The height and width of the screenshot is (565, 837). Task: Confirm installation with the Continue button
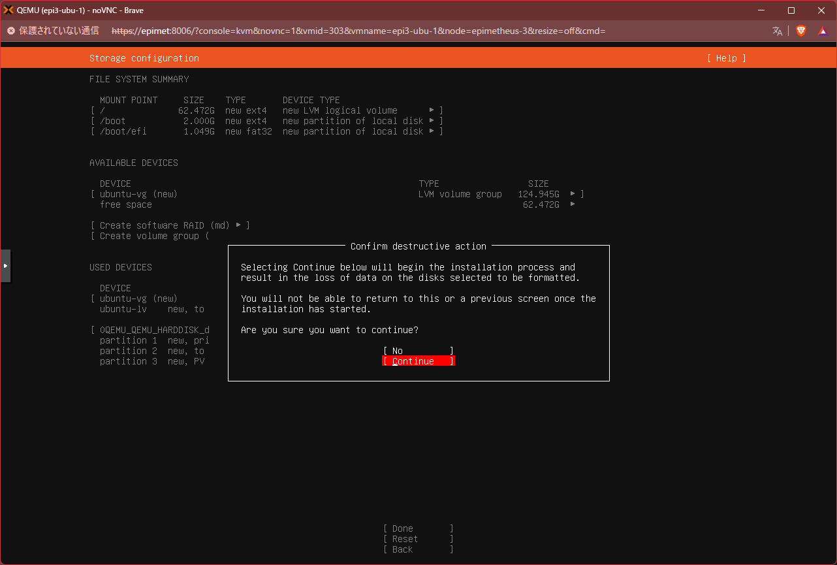pyautogui.click(x=419, y=361)
